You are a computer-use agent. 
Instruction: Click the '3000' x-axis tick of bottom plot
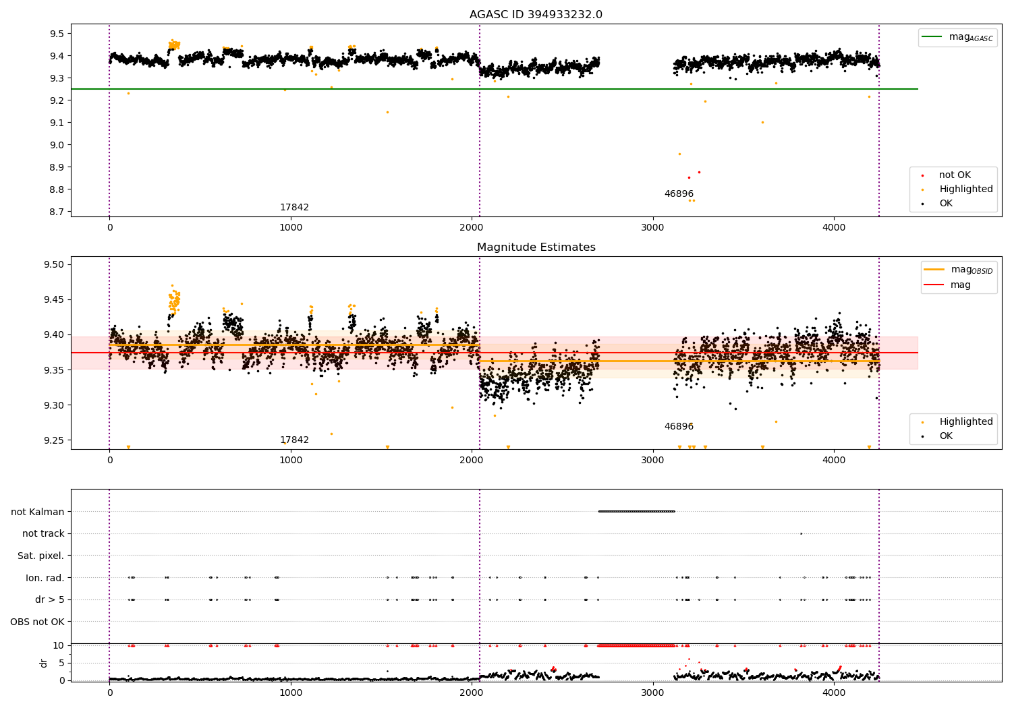point(653,693)
